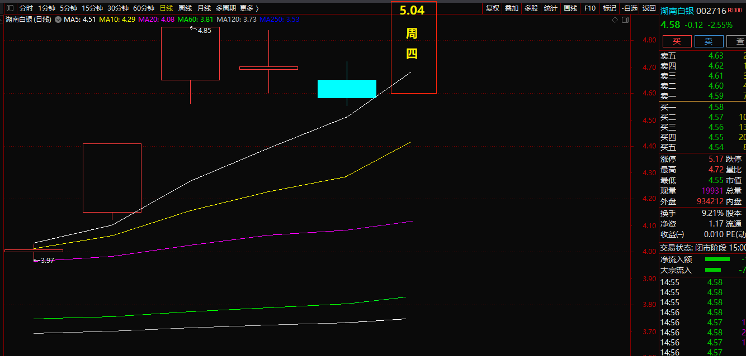Open the F10 company info

point(590,8)
